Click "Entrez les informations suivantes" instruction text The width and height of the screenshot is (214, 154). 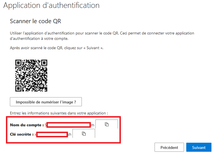point(59,113)
